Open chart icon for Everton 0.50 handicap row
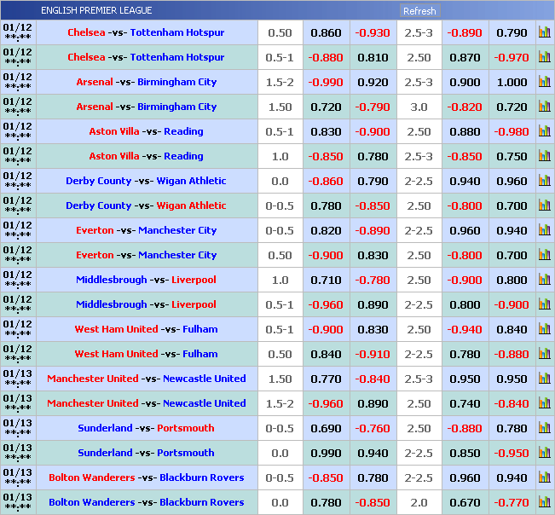The height and width of the screenshot is (515, 555). point(544,256)
